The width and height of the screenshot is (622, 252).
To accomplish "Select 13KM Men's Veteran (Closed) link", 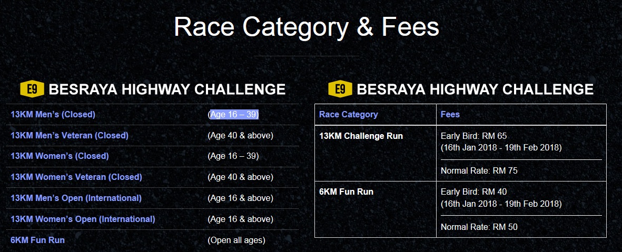I will [70, 136].
